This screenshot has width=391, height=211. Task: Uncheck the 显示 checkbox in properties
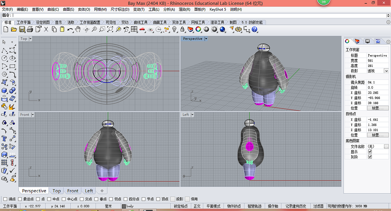pos(370,152)
